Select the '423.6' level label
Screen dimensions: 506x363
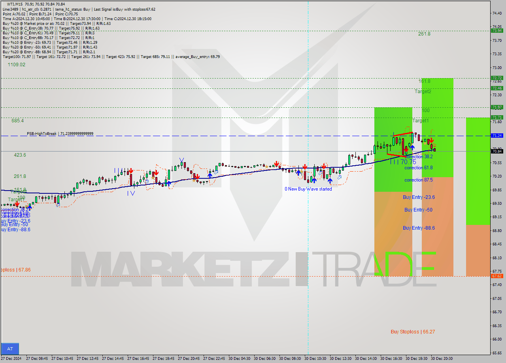point(20,155)
